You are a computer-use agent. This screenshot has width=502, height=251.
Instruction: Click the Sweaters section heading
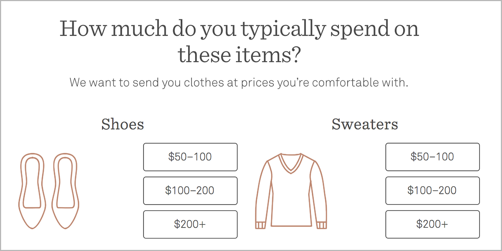pos(365,124)
